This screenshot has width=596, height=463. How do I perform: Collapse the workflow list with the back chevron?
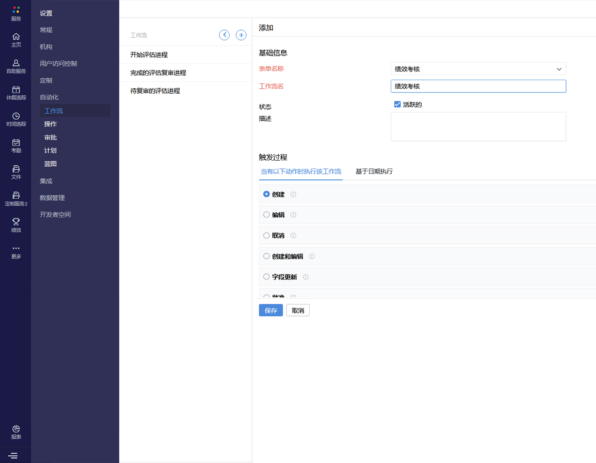pyautogui.click(x=224, y=35)
